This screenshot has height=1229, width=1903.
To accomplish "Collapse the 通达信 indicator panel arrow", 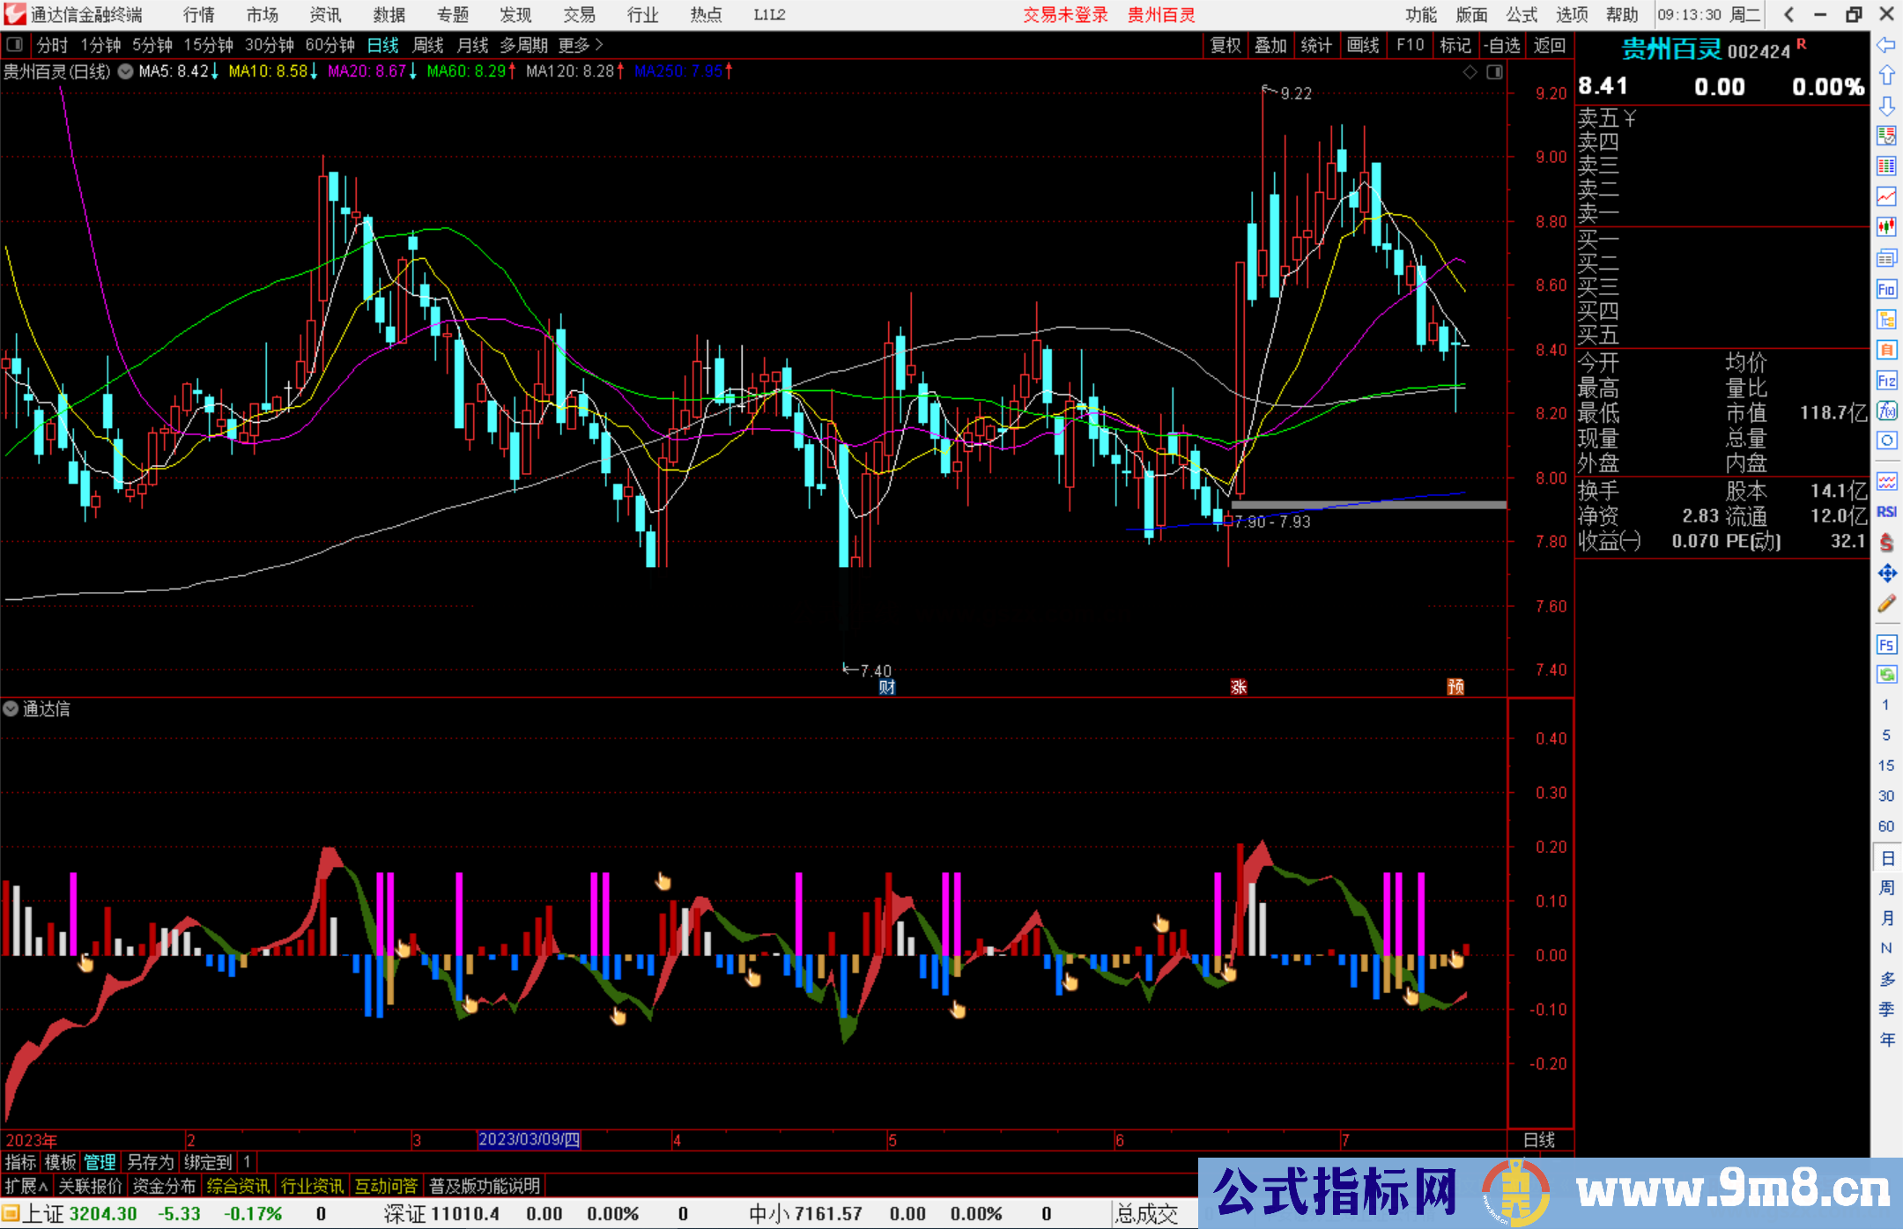I will click(11, 709).
